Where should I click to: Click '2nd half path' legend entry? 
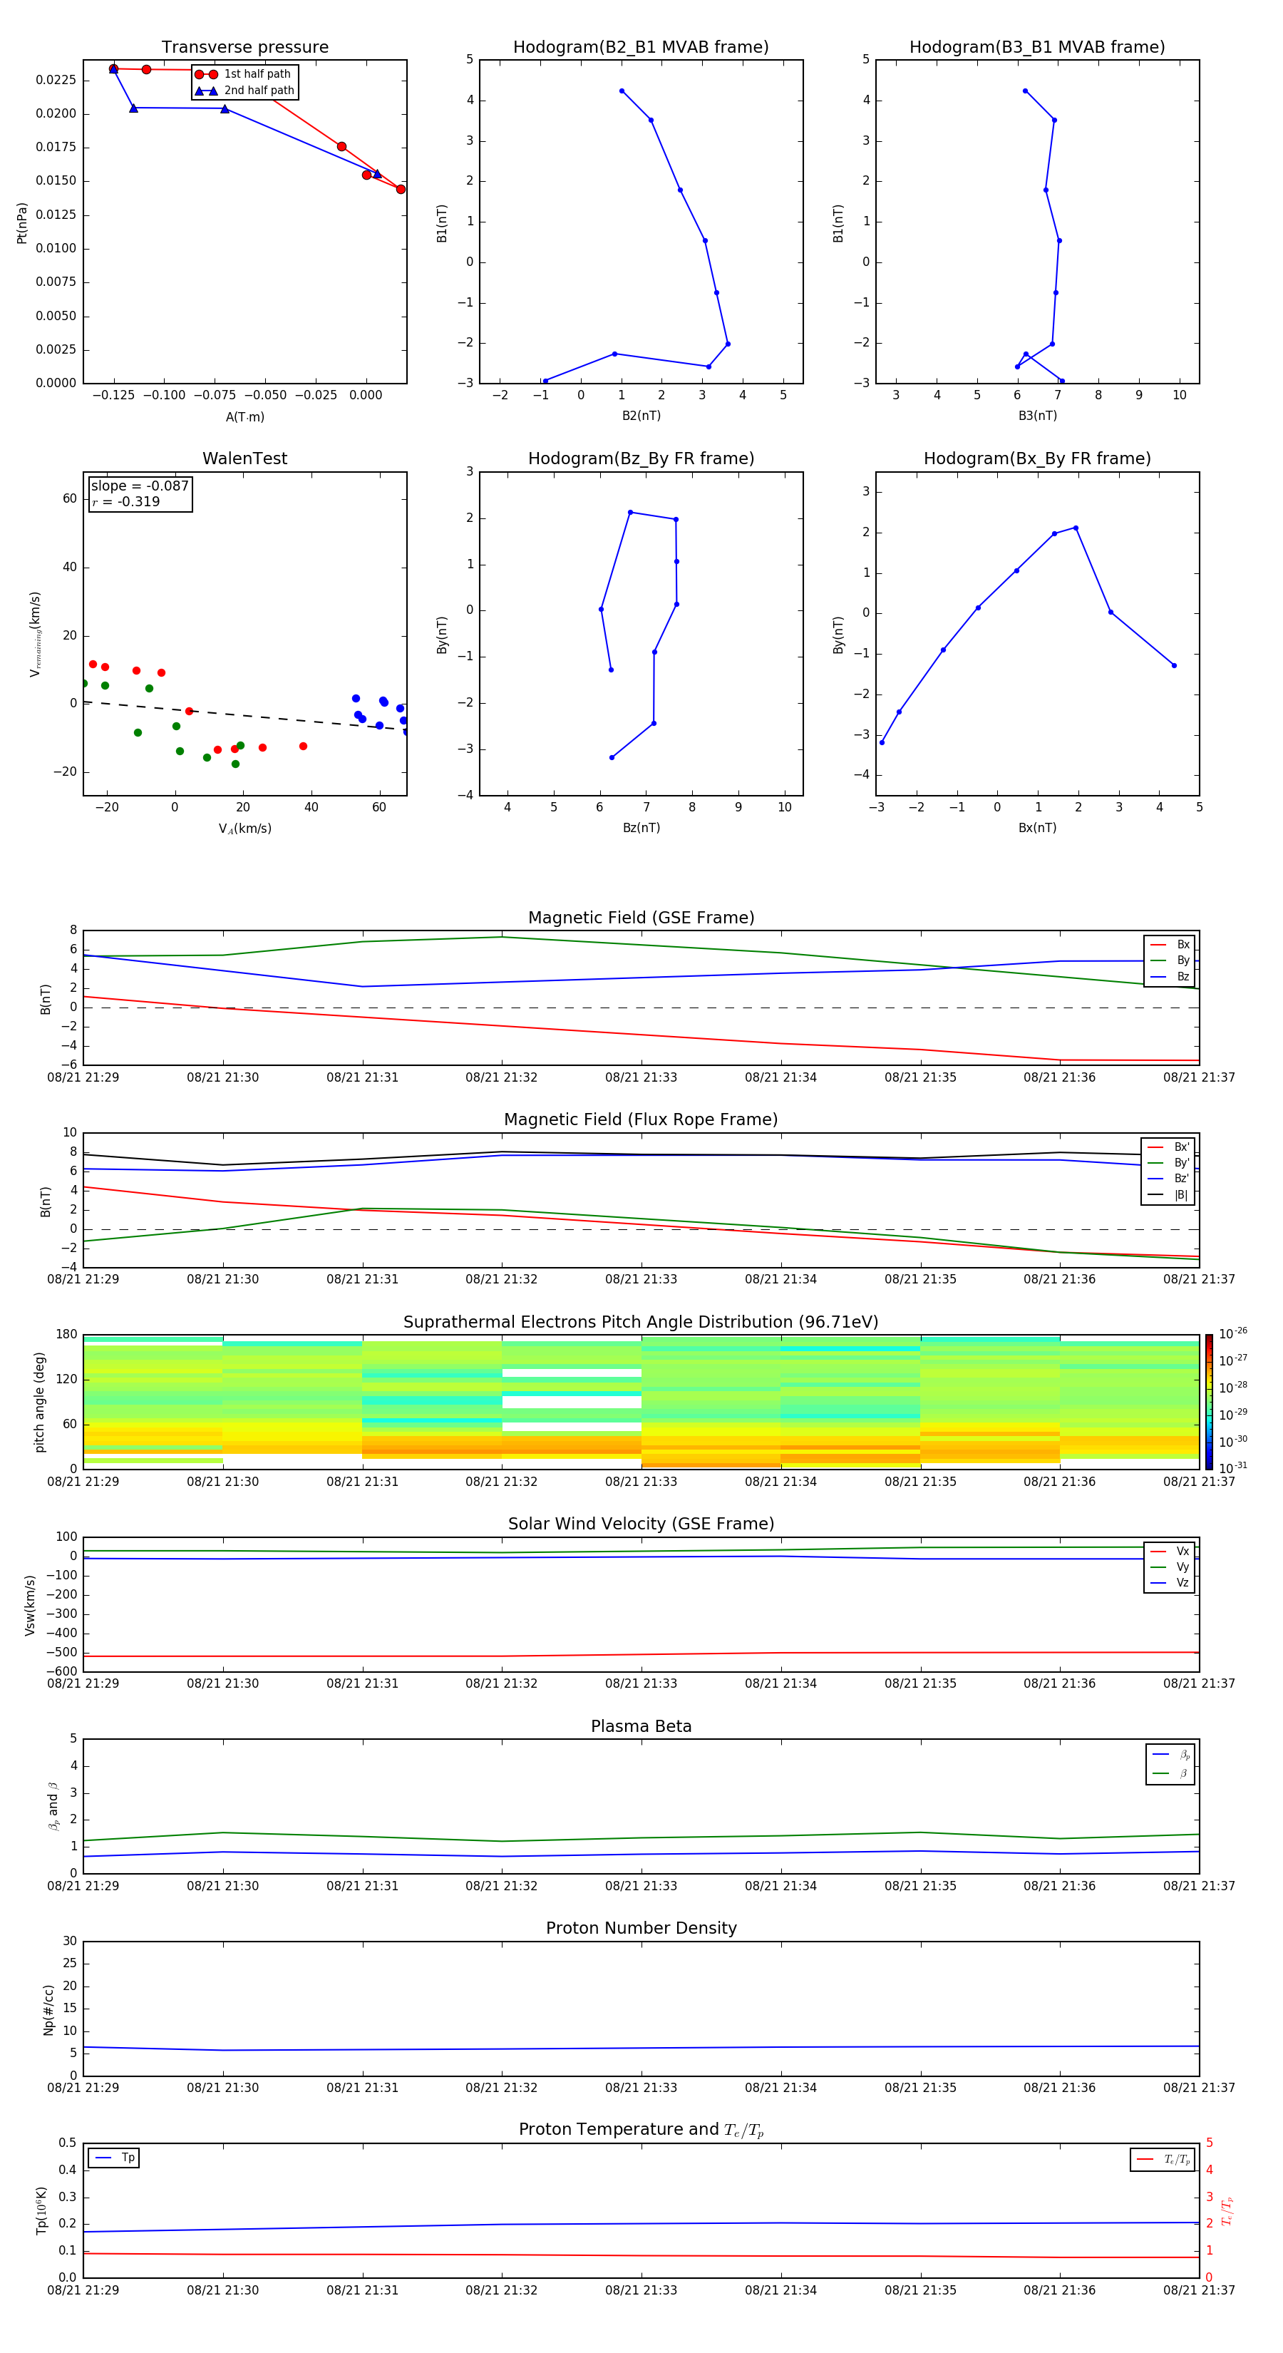click(244, 91)
